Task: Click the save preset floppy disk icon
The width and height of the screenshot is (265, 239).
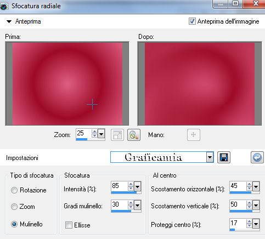Action: [224, 157]
